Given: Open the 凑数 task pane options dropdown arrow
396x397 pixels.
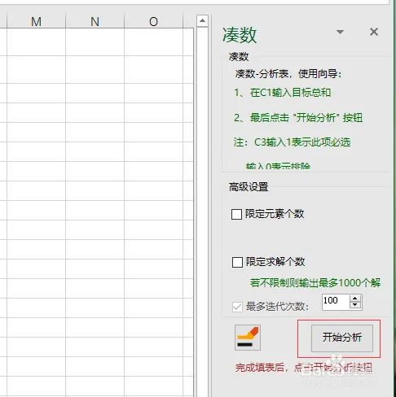Looking at the screenshot, I should (340, 32).
